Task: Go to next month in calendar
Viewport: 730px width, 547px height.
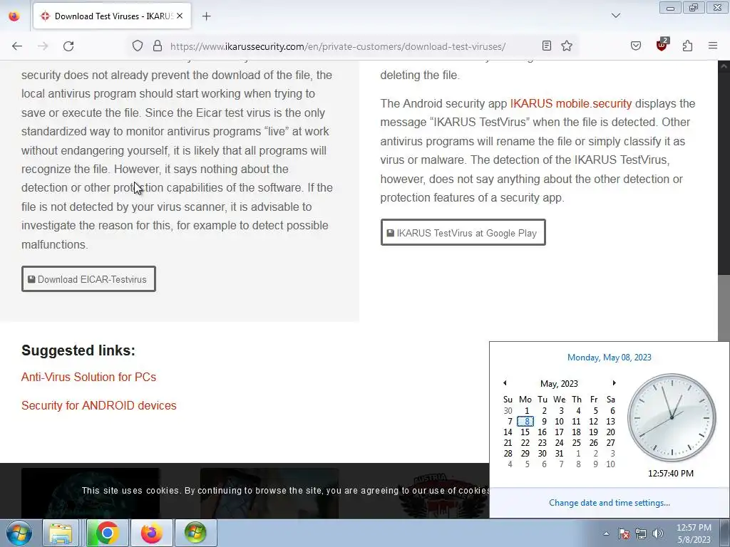Action: pyautogui.click(x=614, y=382)
